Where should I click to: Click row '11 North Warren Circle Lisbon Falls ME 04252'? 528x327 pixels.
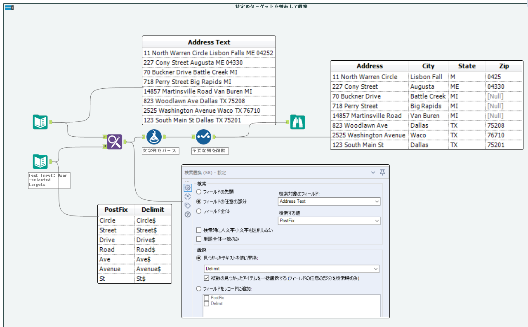tap(209, 53)
